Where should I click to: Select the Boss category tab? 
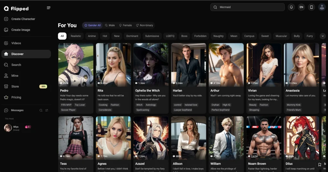(x=184, y=36)
